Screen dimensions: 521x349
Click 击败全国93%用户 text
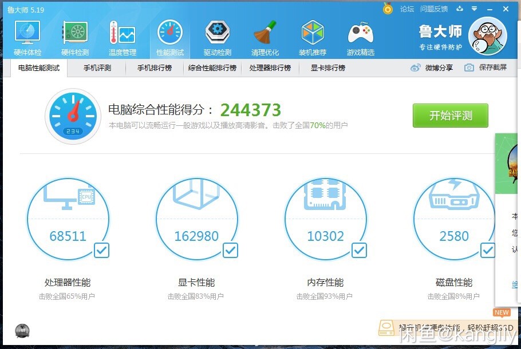[x=324, y=296]
